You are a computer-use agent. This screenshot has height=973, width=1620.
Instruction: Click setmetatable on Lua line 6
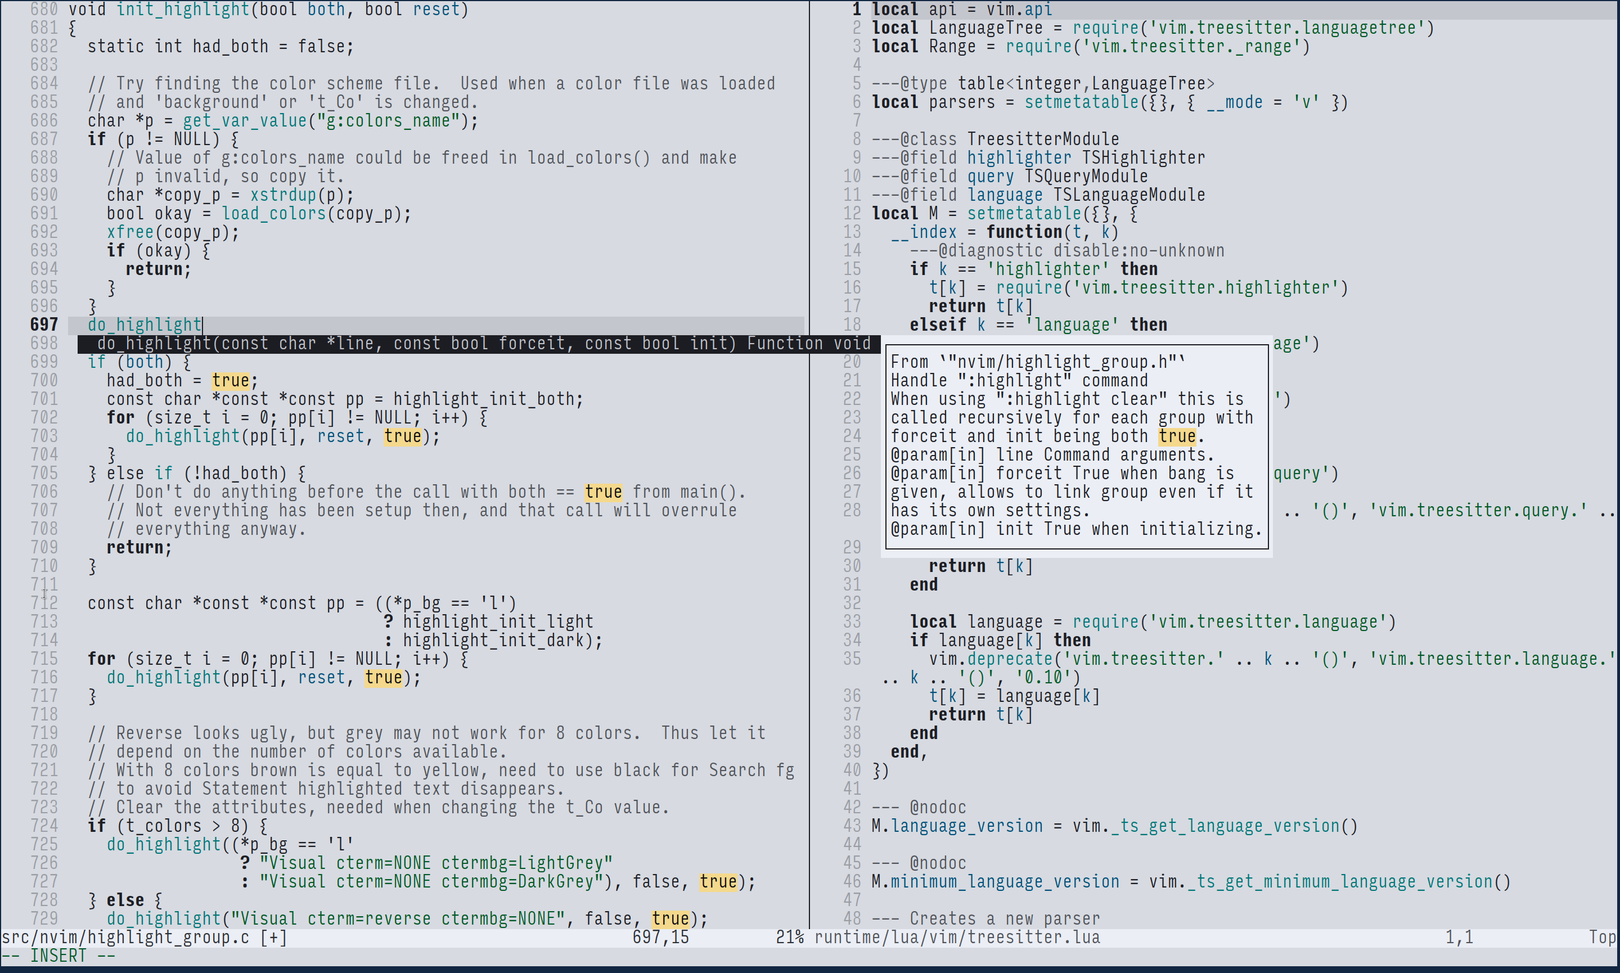(x=1081, y=102)
